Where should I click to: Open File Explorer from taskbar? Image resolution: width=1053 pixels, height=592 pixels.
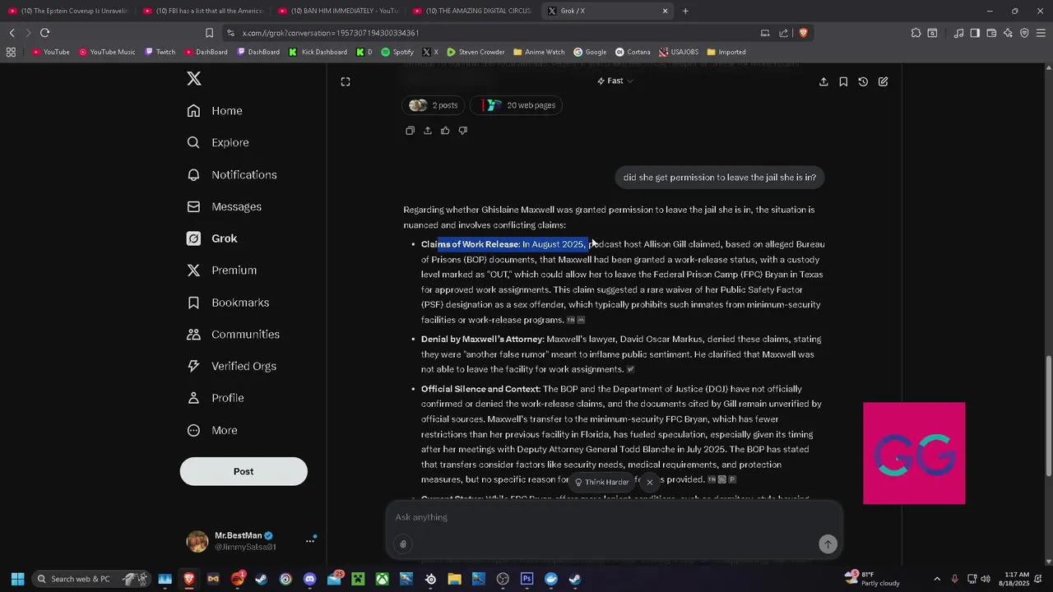[x=454, y=579]
